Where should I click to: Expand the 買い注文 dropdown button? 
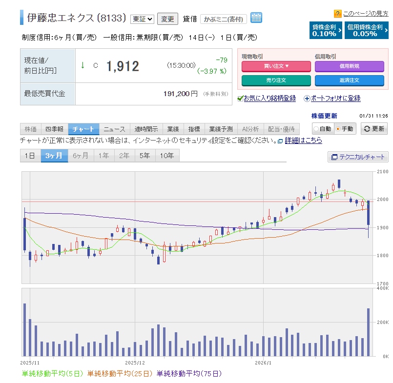pos(276,66)
